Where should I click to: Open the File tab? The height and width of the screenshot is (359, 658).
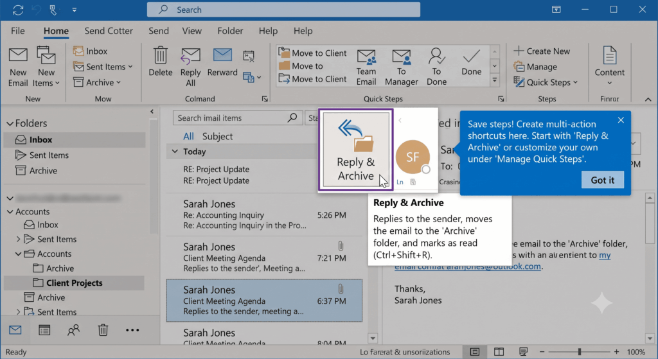pyautogui.click(x=17, y=31)
